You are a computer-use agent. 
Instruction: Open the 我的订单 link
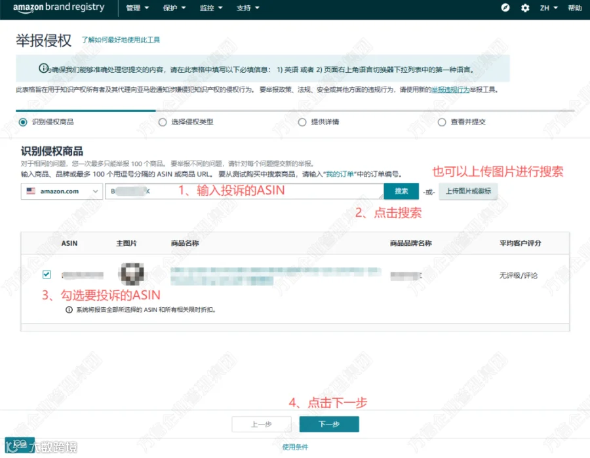click(340, 174)
